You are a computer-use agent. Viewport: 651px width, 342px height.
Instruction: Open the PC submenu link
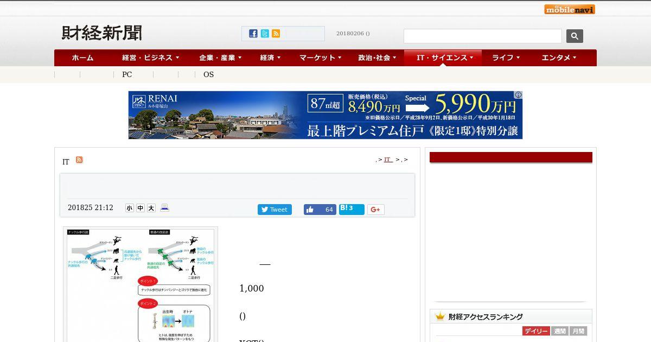coord(127,74)
